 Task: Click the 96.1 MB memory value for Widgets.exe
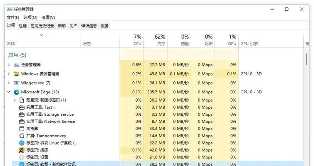tap(157, 83)
